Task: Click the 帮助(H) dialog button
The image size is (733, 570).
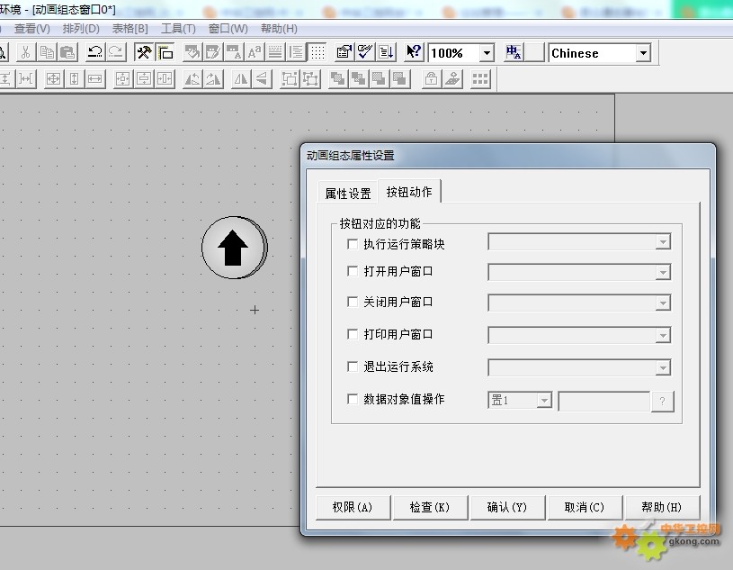Action: 661,507
